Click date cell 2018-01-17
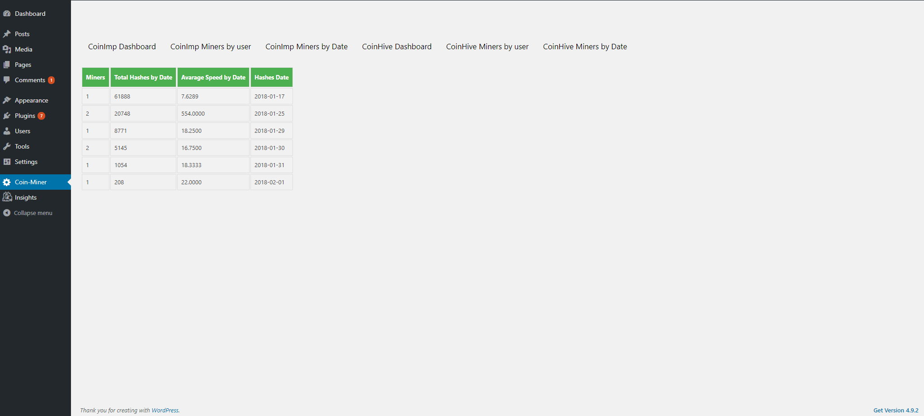The height and width of the screenshot is (416, 924). point(272,96)
